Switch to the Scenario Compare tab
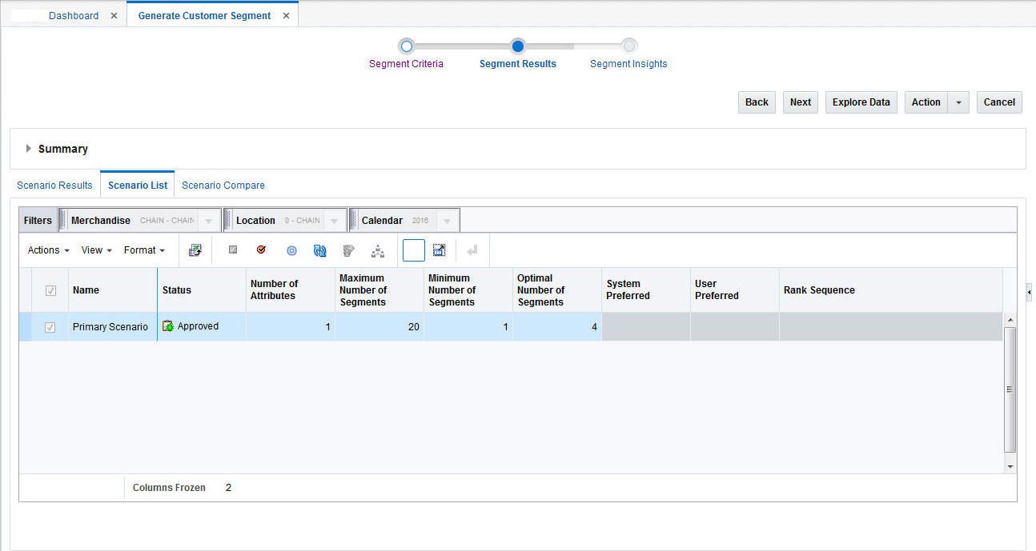This screenshot has height=551, width=1036. 223,185
